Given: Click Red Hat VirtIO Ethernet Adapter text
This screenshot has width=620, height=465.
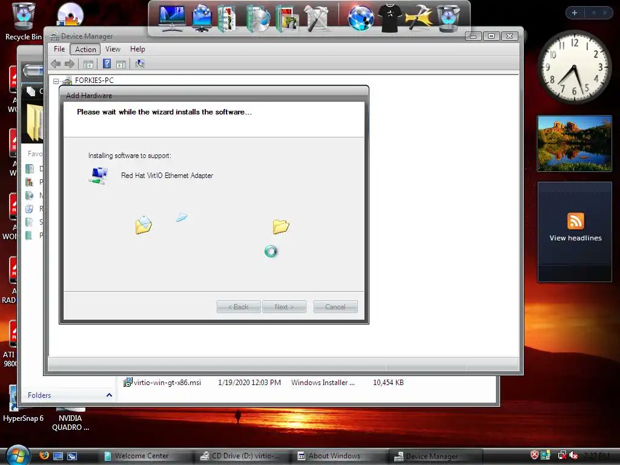Looking at the screenshot, I should tap(167, 176).
